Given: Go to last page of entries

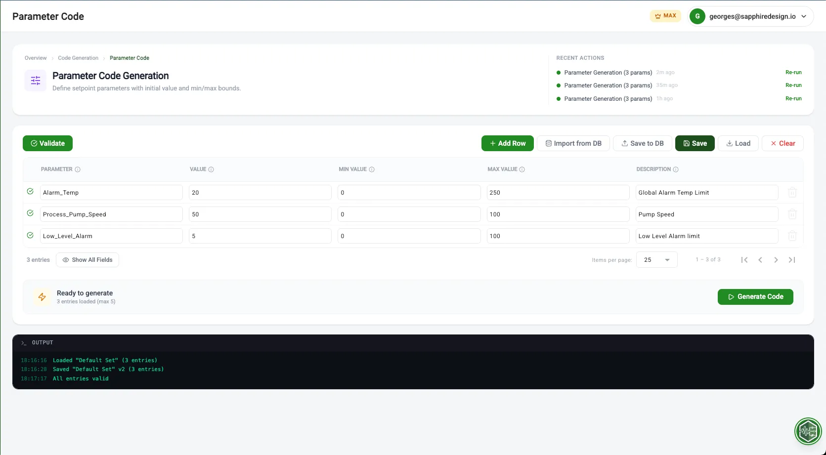Looking at the screenshot, I should tap(792, 260).
